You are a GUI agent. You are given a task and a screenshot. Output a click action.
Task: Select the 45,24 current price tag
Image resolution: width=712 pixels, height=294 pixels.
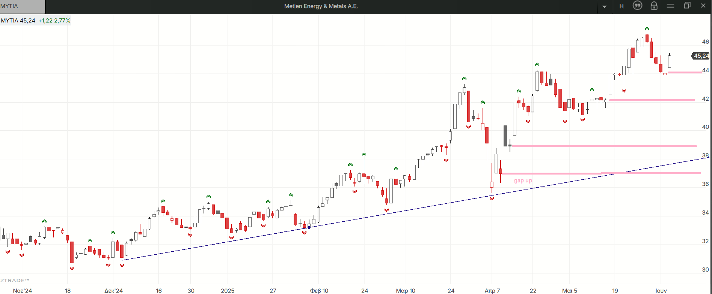pos(701,56)
